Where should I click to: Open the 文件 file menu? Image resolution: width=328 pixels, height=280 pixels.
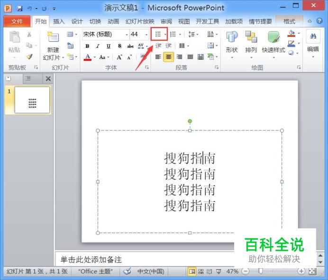[x=17, y=21]
